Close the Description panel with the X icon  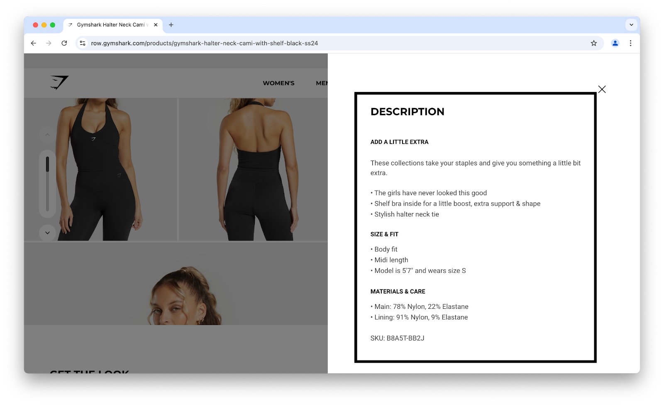[602, 89]
